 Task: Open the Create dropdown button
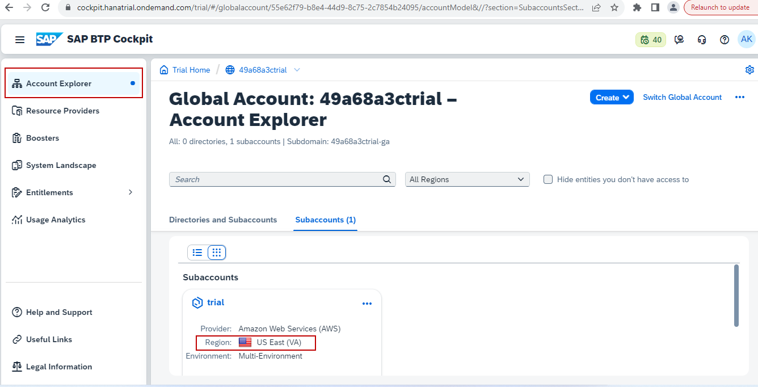(612, 98)
